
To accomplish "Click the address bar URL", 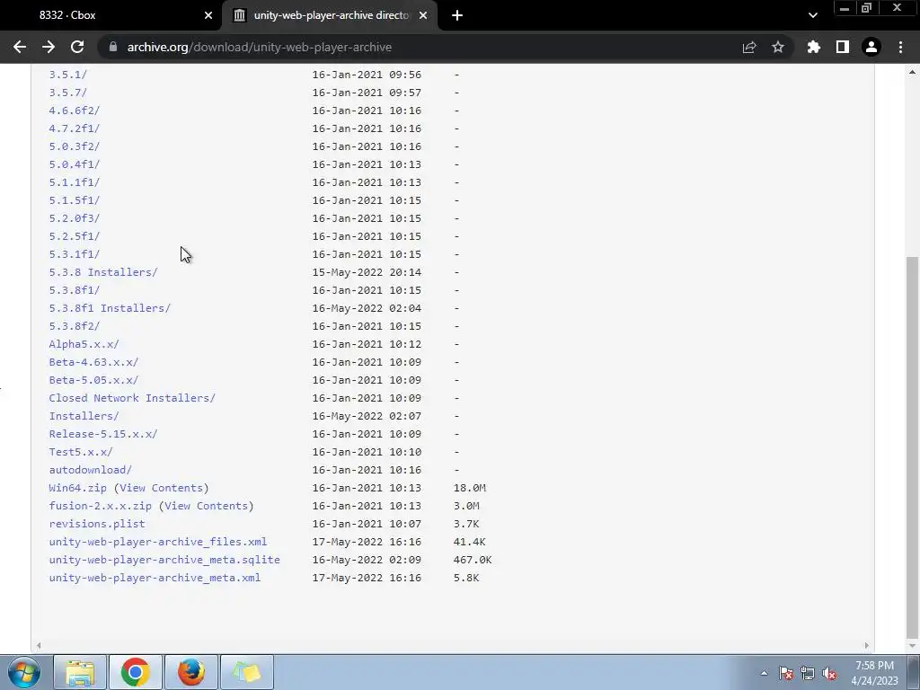I will click(x=260, y=47).
